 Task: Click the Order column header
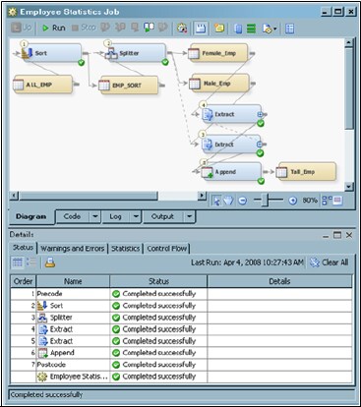point(24,281)
